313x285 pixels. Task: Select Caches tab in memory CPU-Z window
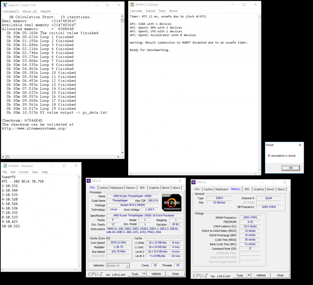tap(208, 189)
